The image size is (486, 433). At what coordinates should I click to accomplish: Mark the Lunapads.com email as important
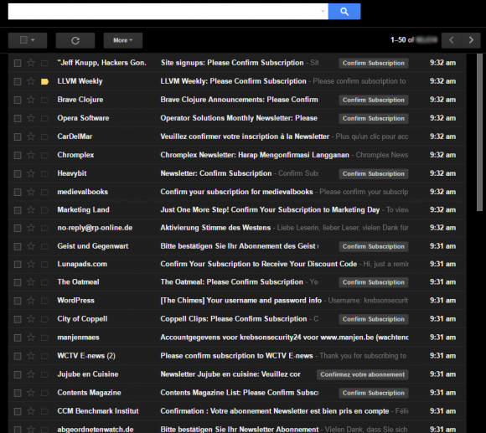click(x=44, y=264)
